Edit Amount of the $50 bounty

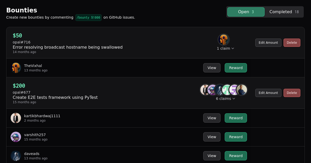268,43
